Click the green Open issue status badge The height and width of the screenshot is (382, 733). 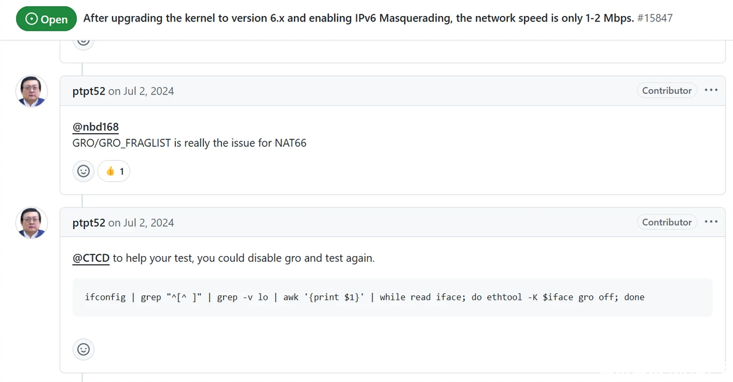point(46,19)
